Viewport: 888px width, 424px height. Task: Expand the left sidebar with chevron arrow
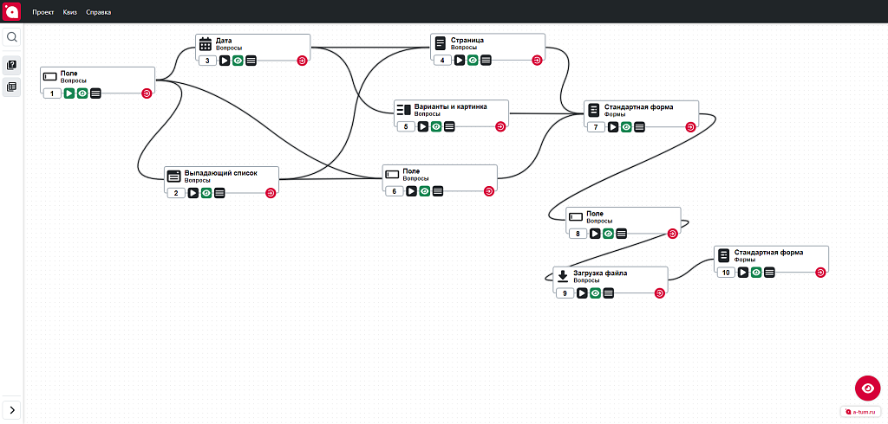[x=12, y=409]
